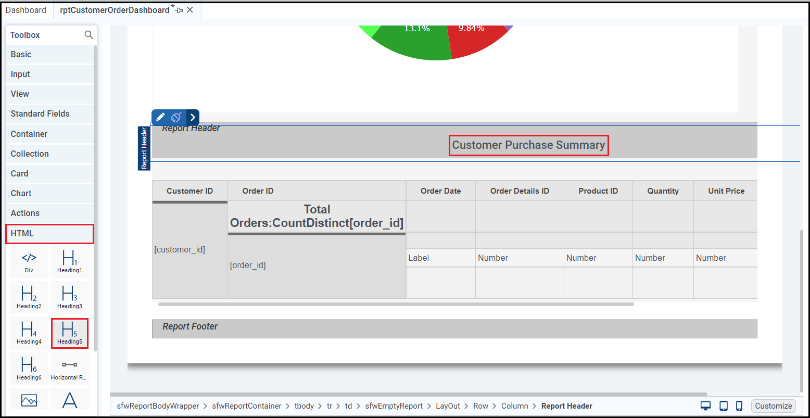This screenshot has width=810, height=418.
Task: Click the Total Orders:CountDistinct[order_id] label
Action: click(317, 217)
